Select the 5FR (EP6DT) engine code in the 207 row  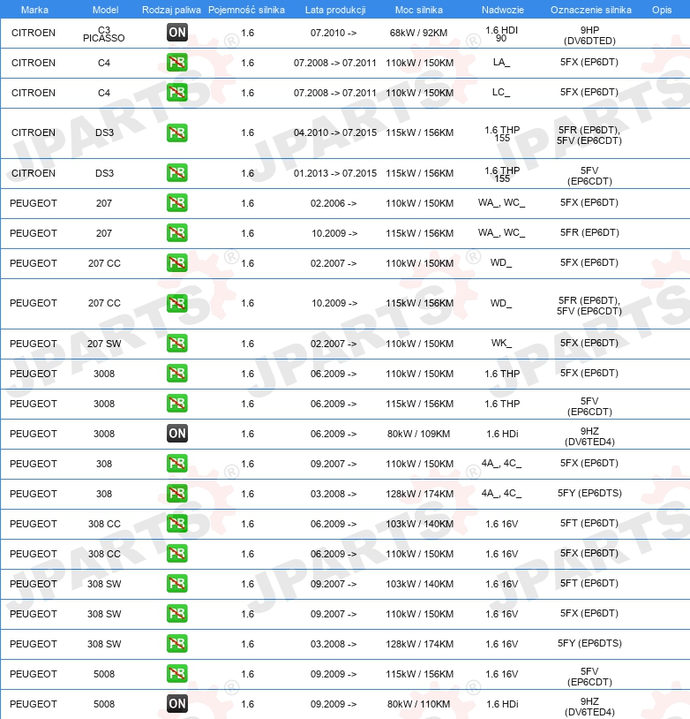coord(589,232)
